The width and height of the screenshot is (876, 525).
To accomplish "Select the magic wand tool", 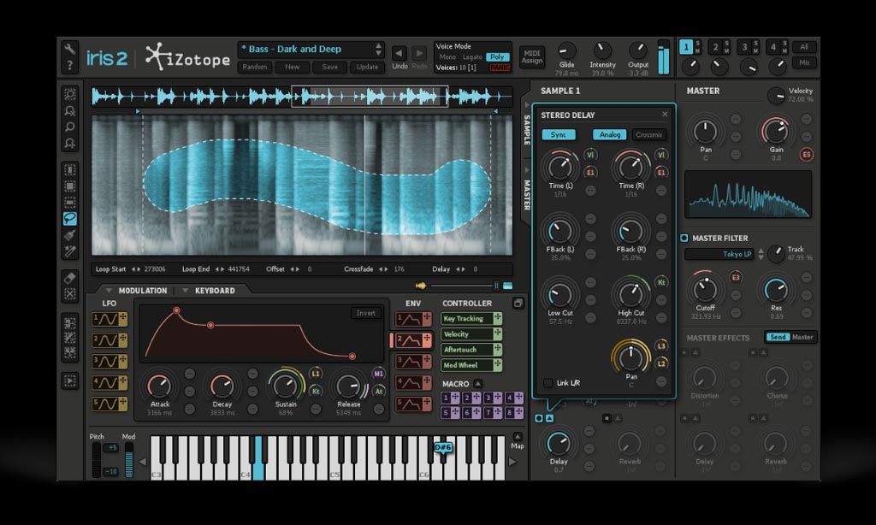I will coord(70,251).
